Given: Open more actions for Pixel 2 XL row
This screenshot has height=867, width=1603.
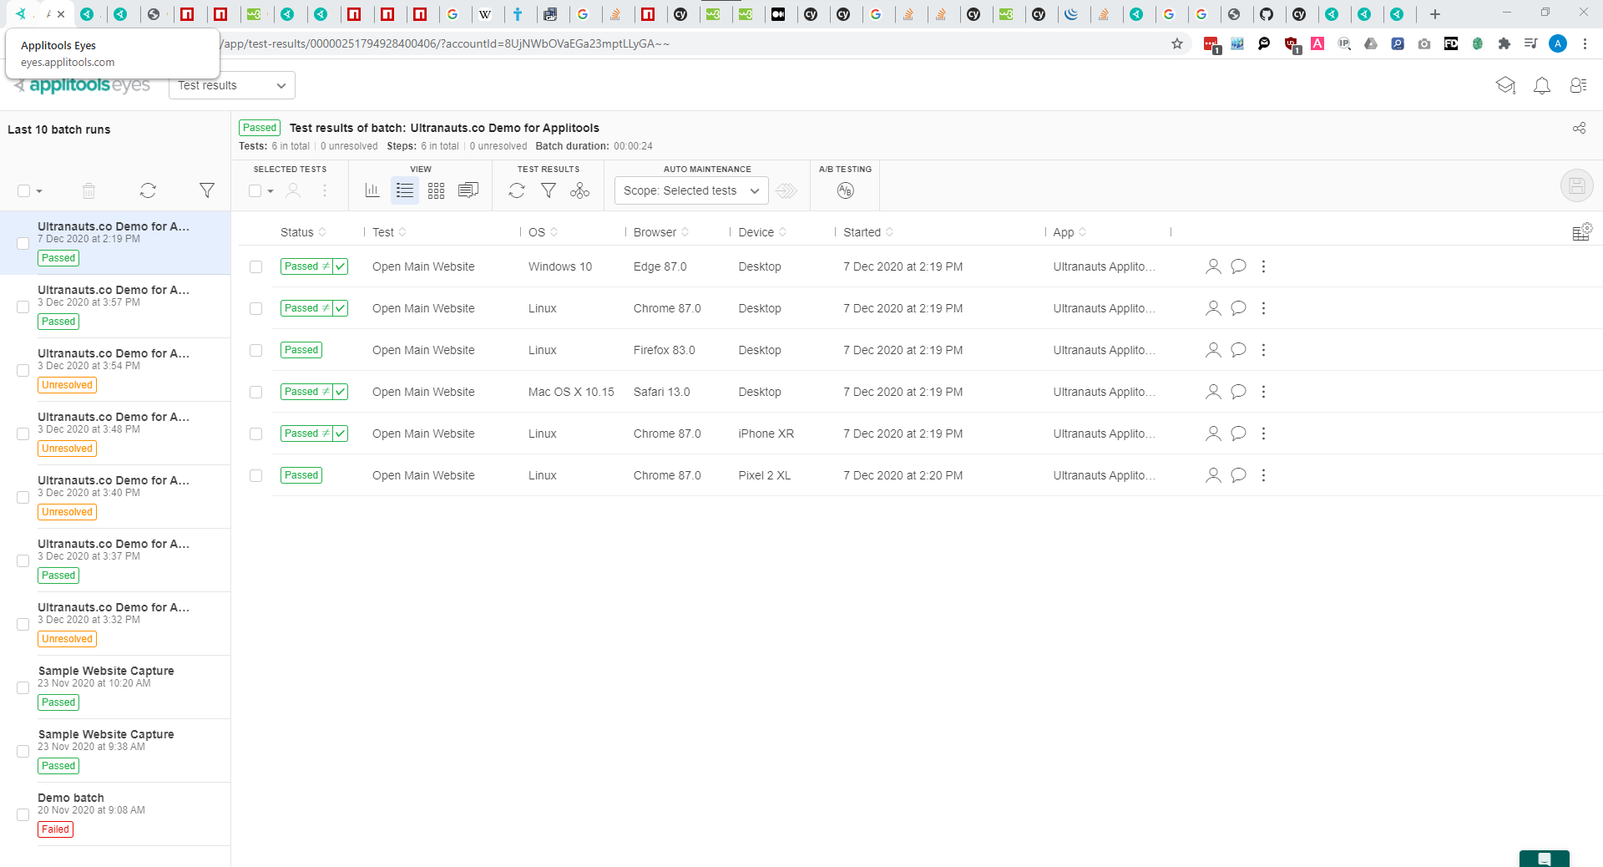Looking at the screenshot, I should click(x=1263, y=475).
